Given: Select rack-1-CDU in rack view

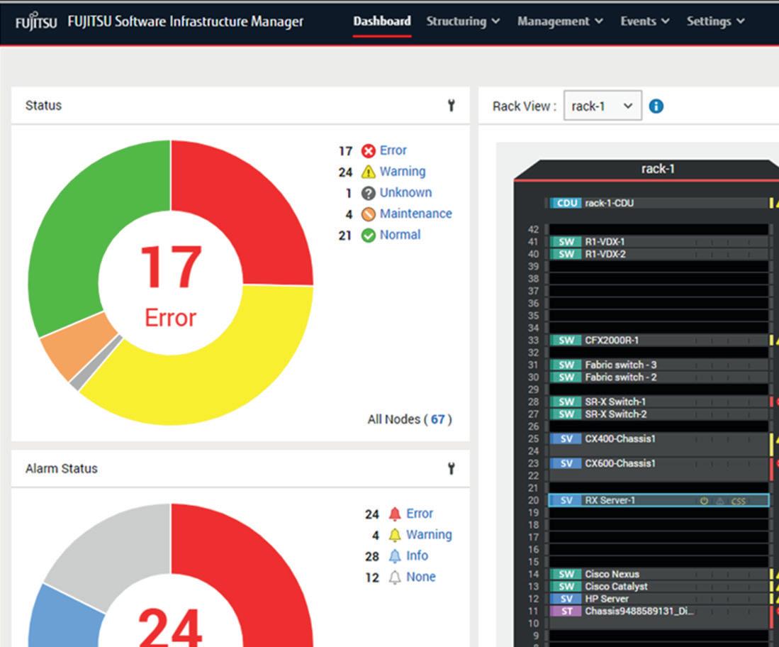Looking at the screenshot, I should [658, 203].
